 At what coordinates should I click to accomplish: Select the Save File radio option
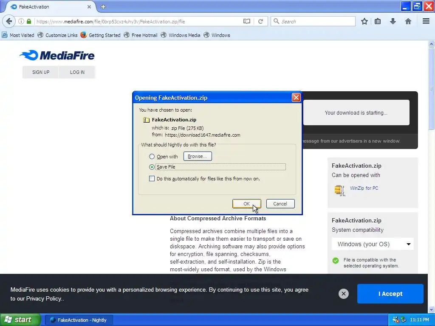[x=152, y=167]
